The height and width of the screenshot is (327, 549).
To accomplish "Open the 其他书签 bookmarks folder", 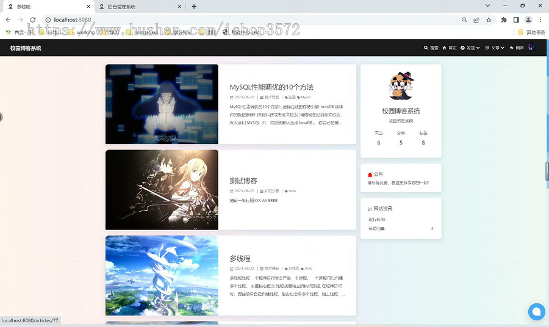I will pyautogui.click(x=531, y=32).
